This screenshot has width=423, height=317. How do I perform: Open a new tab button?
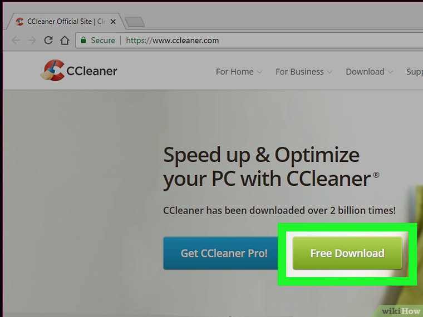pyautogui.click(x=135, y=22)
